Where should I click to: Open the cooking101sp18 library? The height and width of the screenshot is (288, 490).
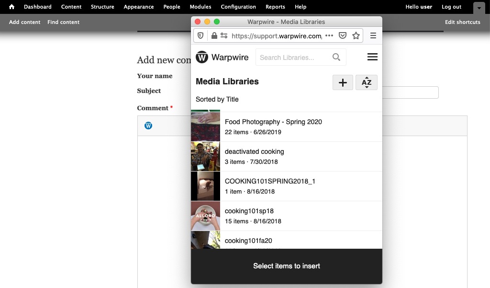[287, 216]
